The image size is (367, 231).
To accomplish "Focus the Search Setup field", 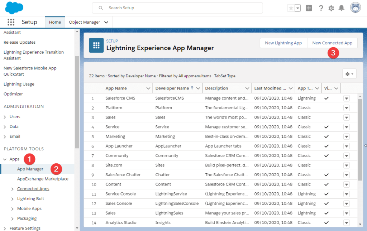I will pyautogui.click(x=177, y=8).
